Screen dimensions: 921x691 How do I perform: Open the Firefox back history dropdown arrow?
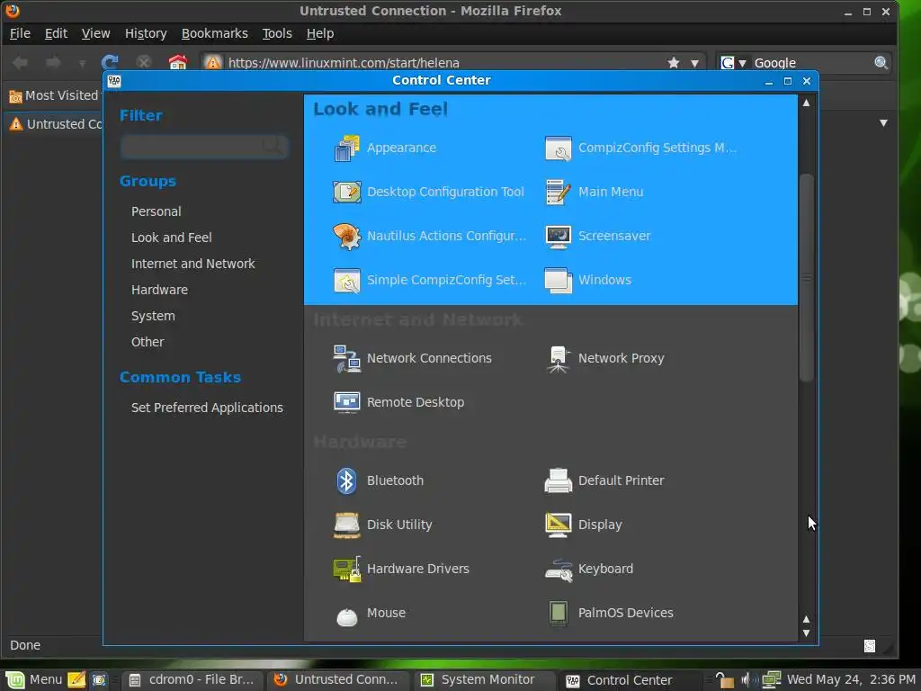tap(82, 63)
